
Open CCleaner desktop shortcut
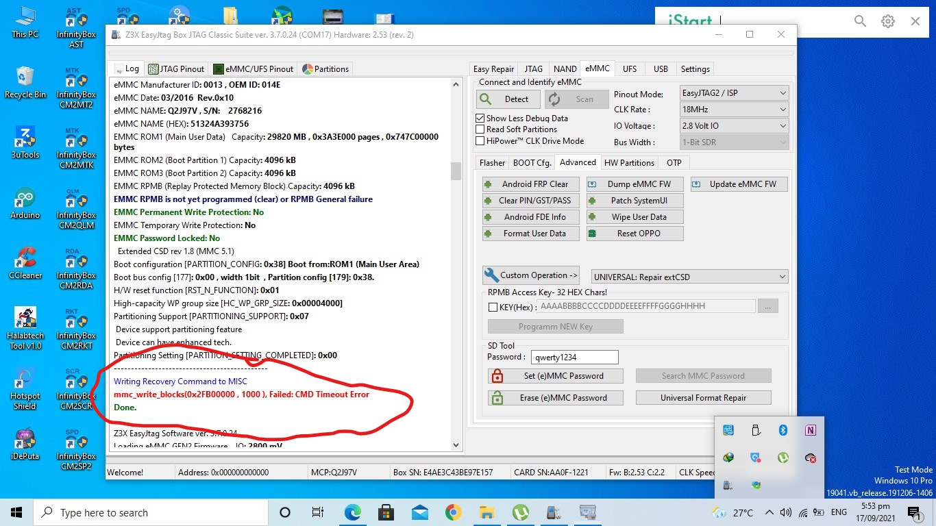[x=25, y=263]
